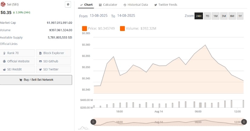Select the 24H zoom range
The image size is (250, 131).
[x=199, y=16]
